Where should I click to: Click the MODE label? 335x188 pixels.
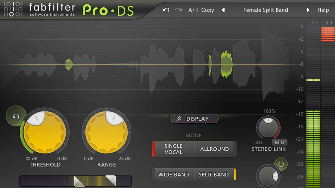tap(193, 136)
